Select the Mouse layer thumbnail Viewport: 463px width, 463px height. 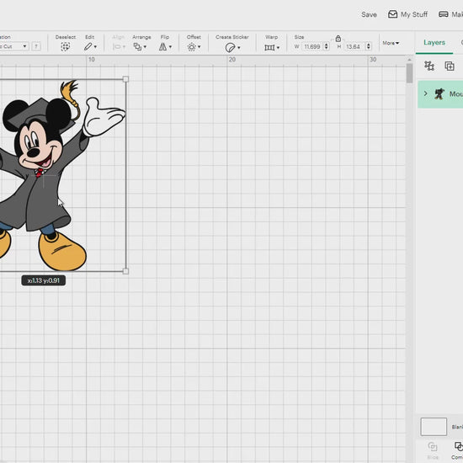pos(439,94)
